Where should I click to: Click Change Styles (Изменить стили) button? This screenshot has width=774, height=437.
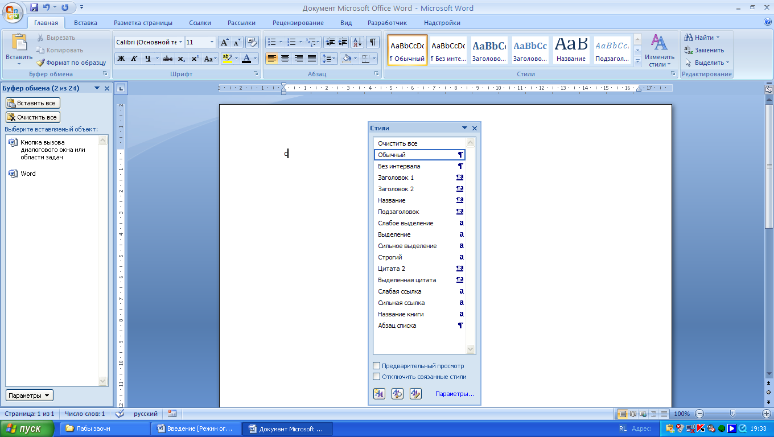(x=660, y=51)
